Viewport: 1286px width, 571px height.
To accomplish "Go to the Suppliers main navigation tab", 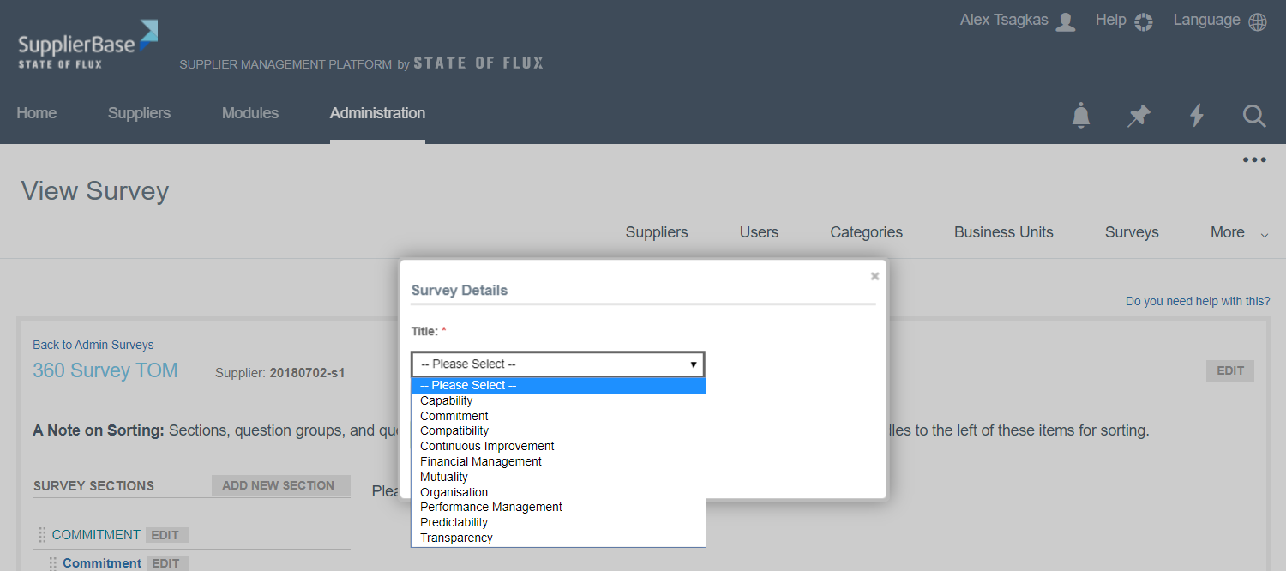I will (x=139, y=113).
